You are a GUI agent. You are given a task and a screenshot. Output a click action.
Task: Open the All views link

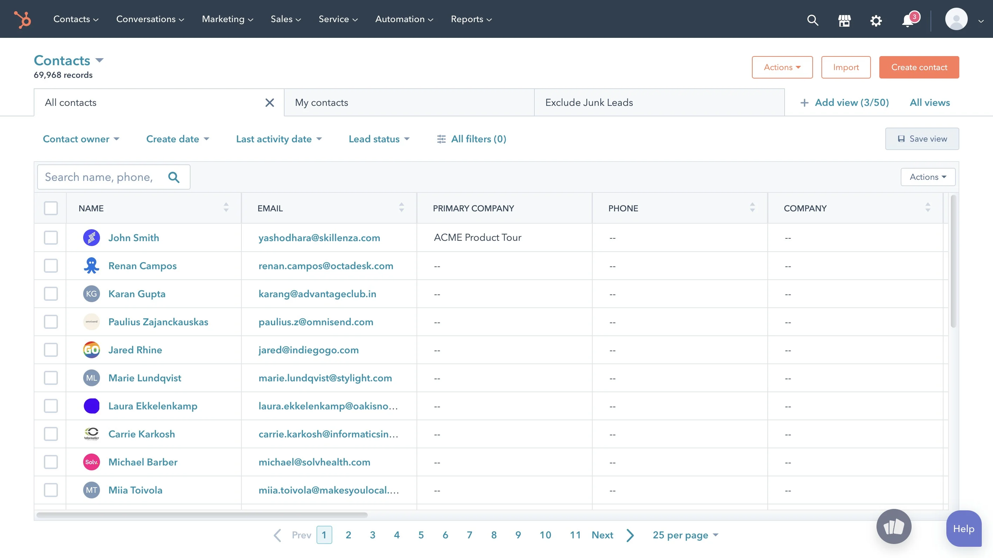[x=930, y=102]
